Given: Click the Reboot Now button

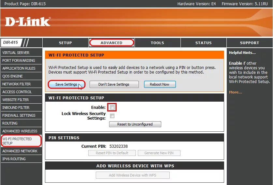Looking at the screenshot, I should point(160,84).
